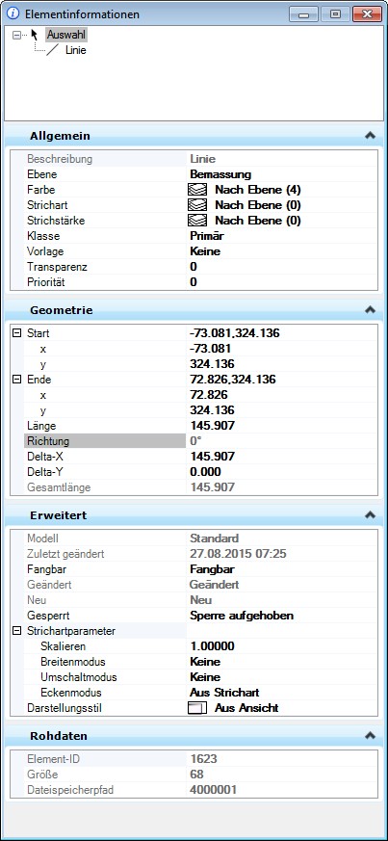Collapse the Erweitert section header
The image size is (388, 841).
tap(370, 514)
